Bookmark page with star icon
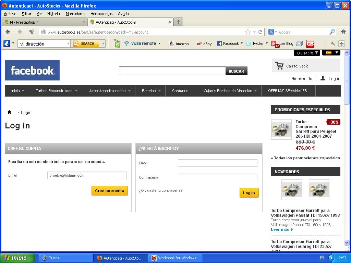 point(247,32)
